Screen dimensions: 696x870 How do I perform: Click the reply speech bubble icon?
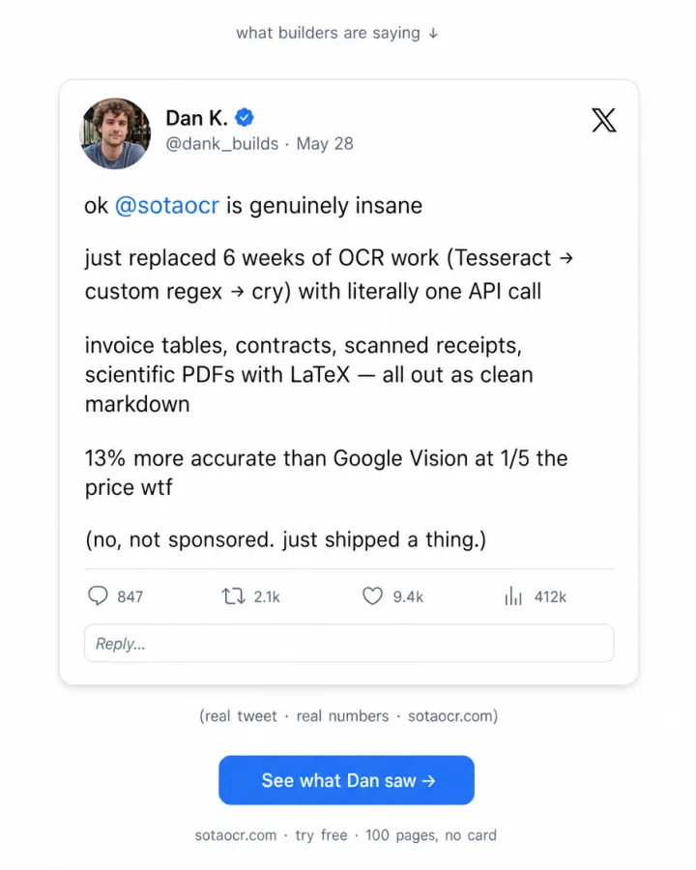coord(98,595)
